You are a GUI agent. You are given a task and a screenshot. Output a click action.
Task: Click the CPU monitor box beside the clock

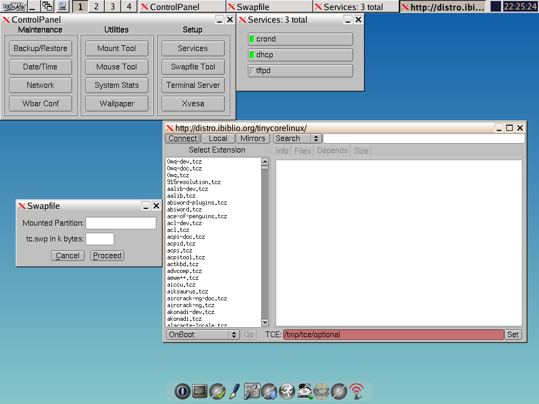pyautogui.click(x=495, y=6)
